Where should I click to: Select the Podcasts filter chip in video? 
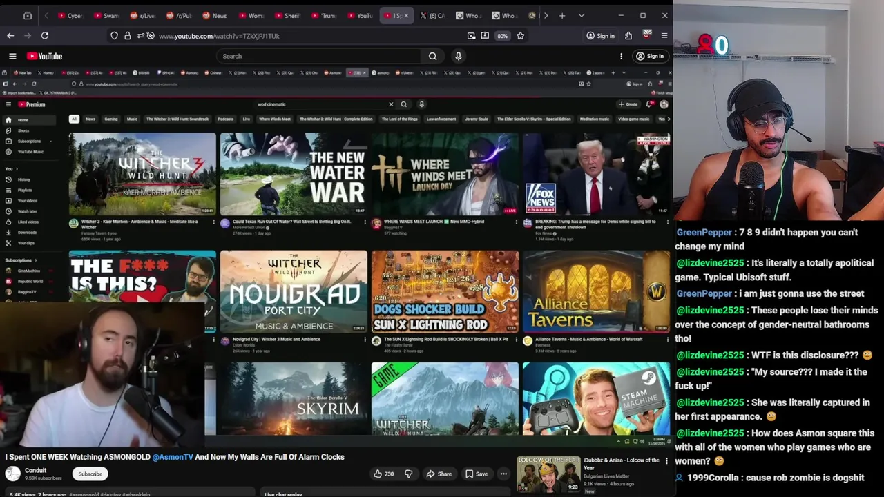226,119
